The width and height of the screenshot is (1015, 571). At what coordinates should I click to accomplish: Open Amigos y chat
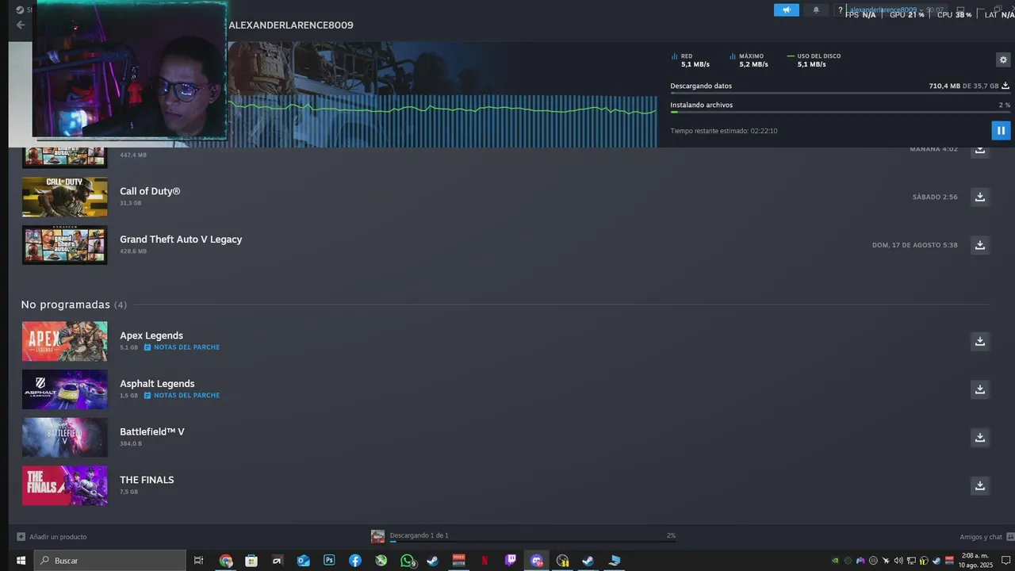[x=986, y=537]
